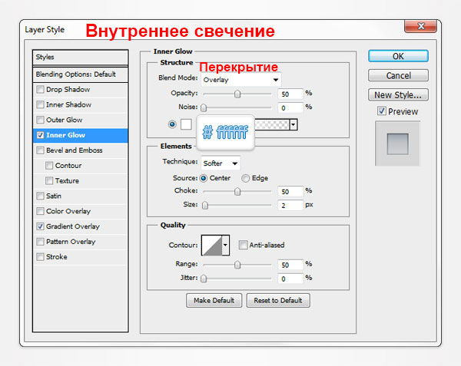
Task: Select the Stroke style row
Action: pos(80,257)
